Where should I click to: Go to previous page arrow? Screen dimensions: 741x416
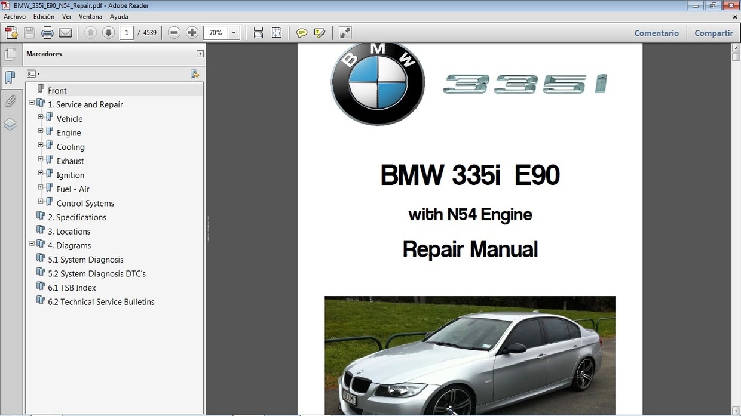coord(90,33)
